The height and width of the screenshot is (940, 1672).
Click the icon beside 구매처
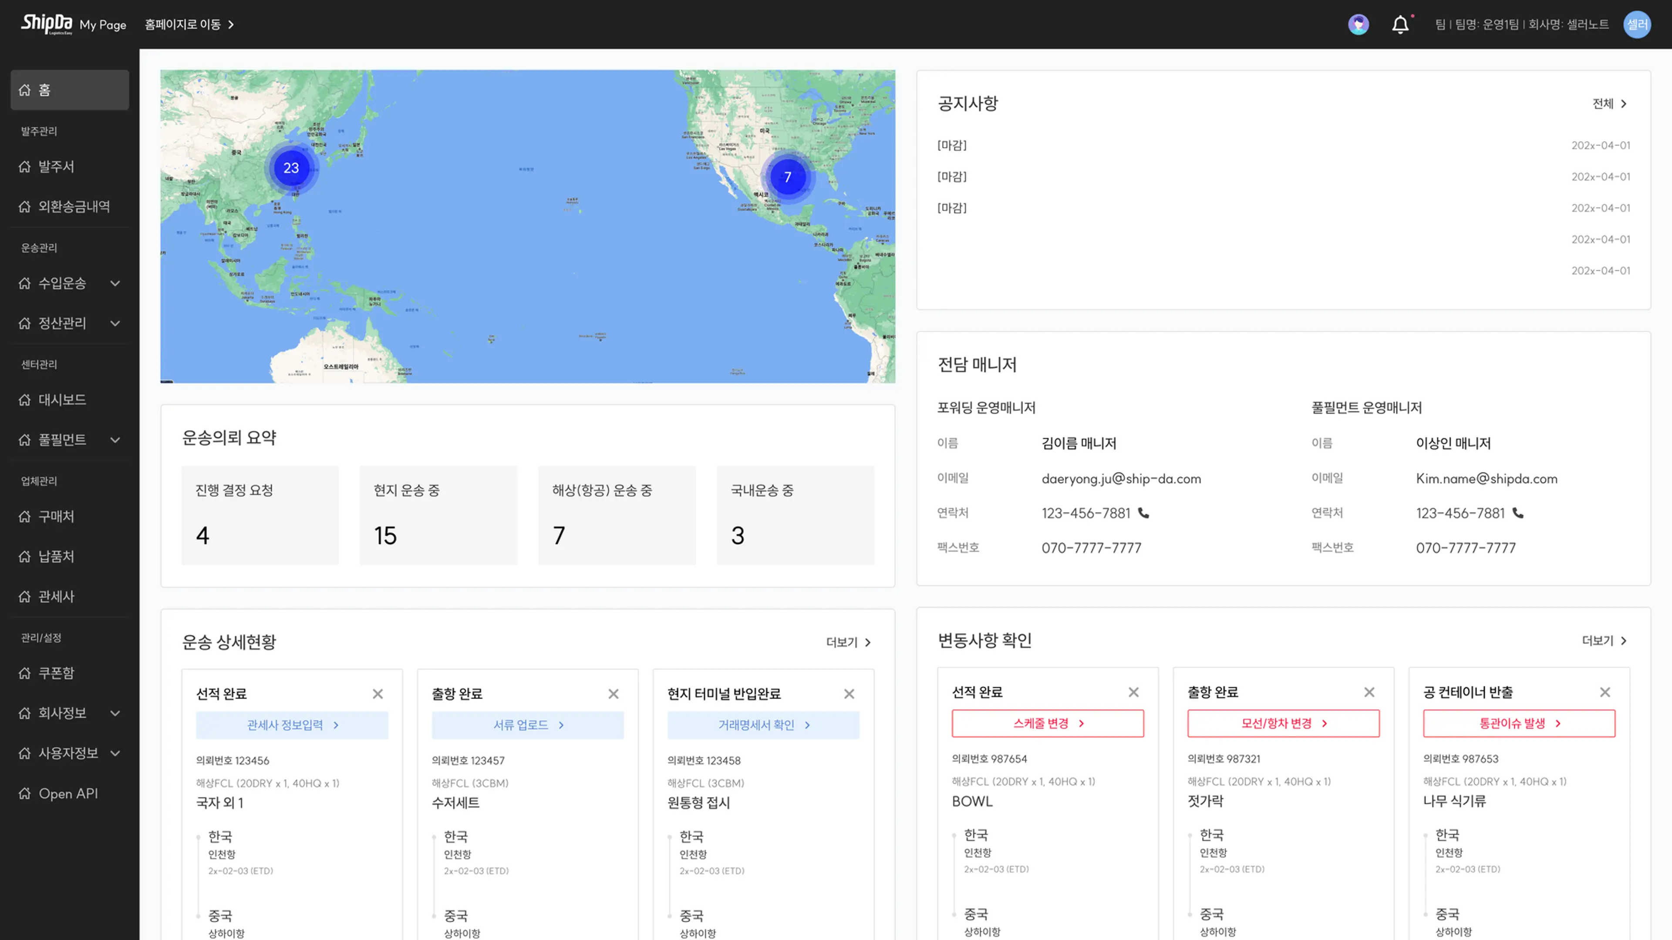[x=25, y=517]
